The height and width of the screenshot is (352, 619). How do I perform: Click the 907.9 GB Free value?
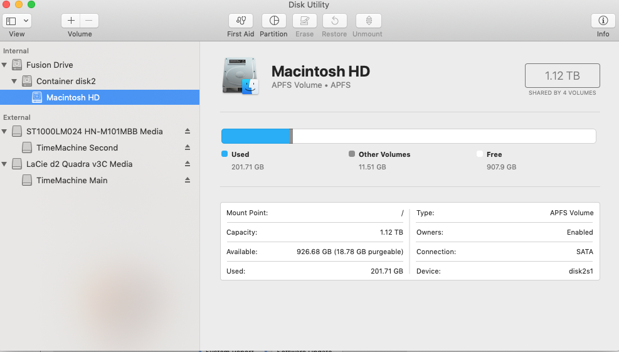tap(501, 167)
